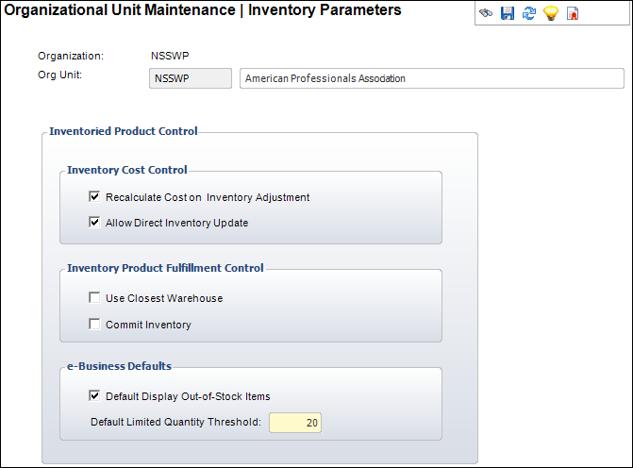
Task: Disable Default Display Out-of-Stock Items
Action: coord(94,395)
